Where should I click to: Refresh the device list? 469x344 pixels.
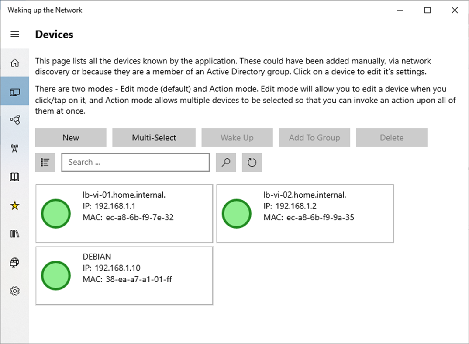click(252, 163)
